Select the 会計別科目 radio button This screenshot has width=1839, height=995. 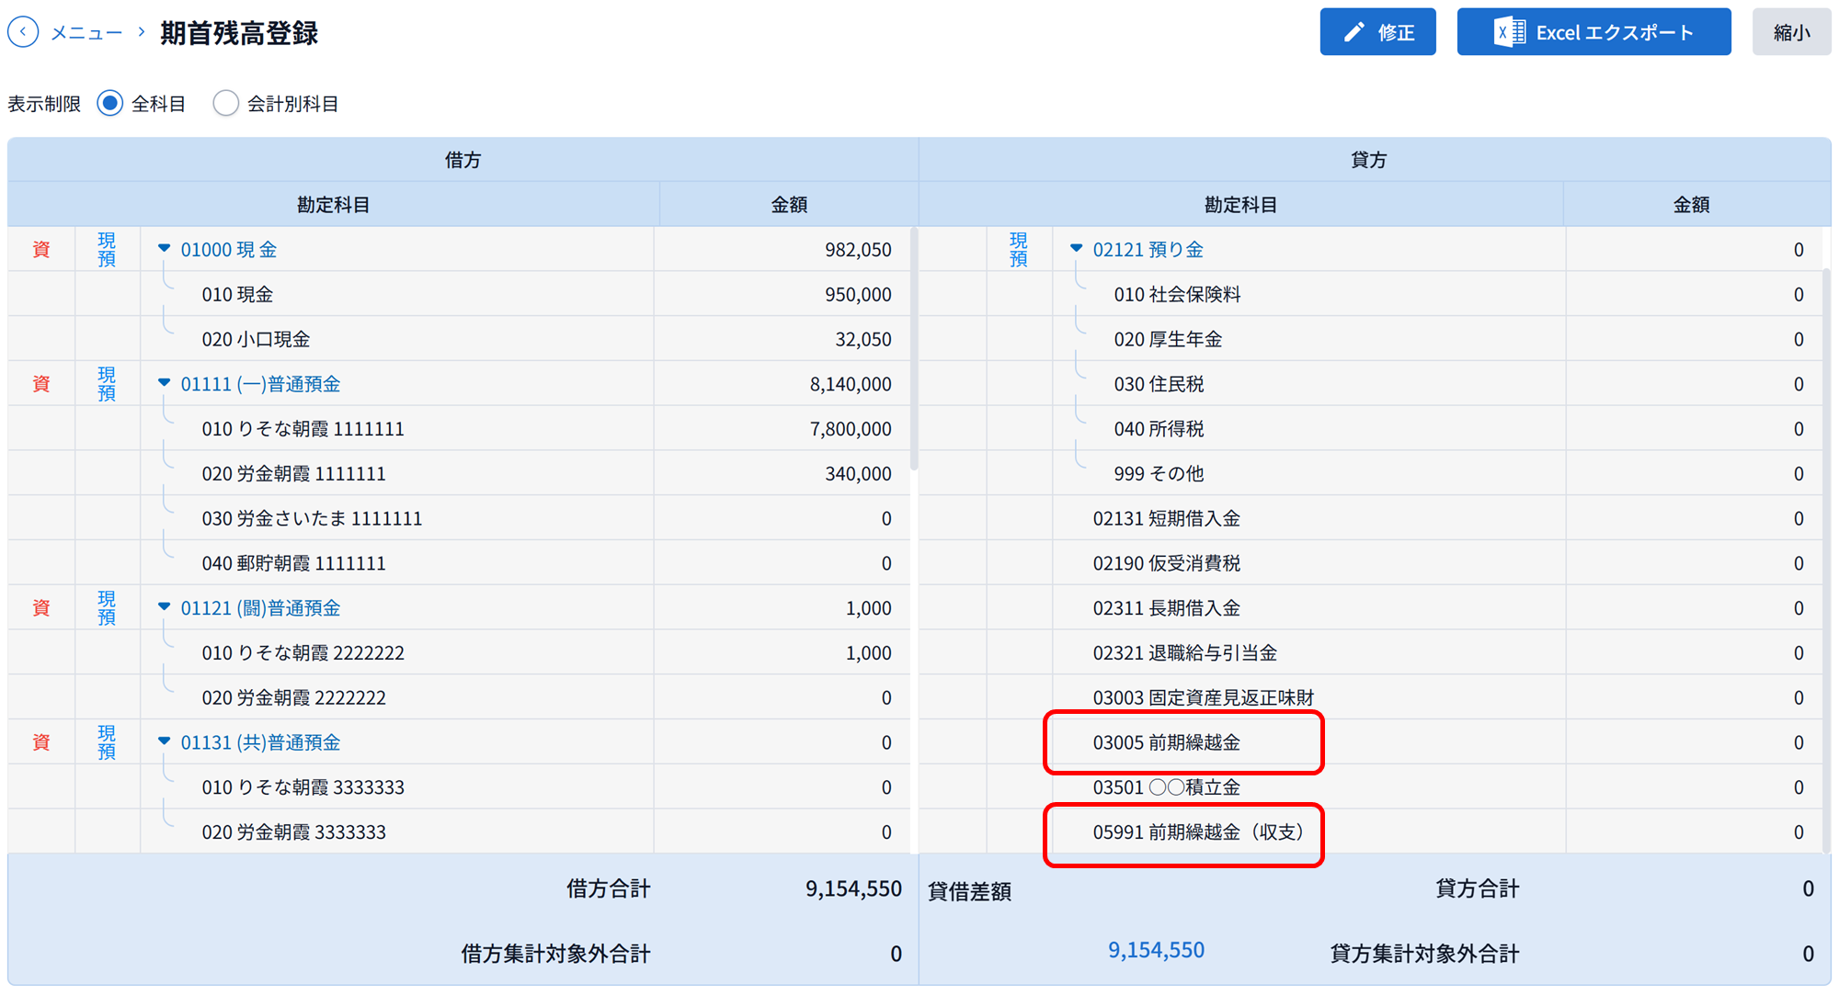[225, 103]
